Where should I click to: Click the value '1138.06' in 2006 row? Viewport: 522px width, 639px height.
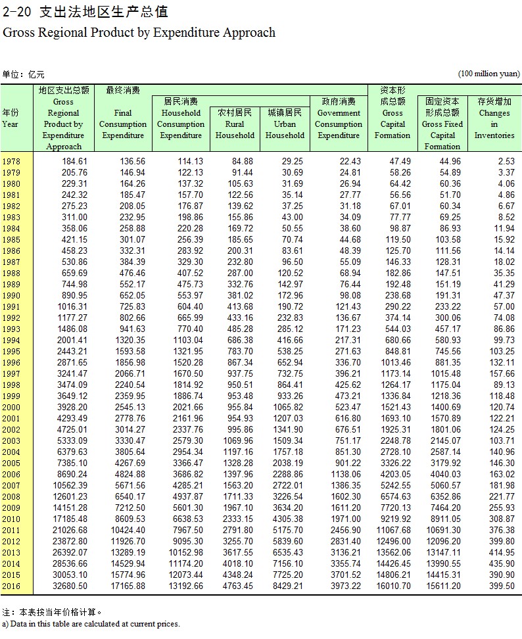[x=346, y=475]
